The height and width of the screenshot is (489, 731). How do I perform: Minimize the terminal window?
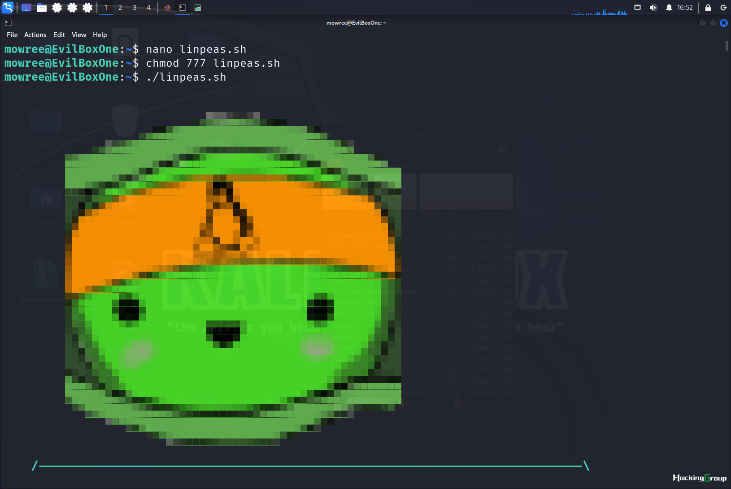(x=702, y=23)
